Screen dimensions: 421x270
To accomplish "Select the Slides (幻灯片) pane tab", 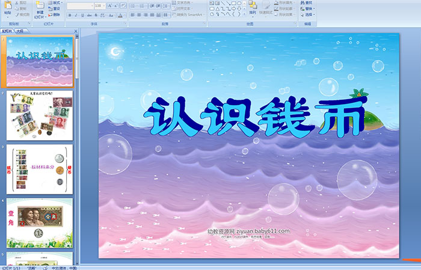I will pos(7,31).
